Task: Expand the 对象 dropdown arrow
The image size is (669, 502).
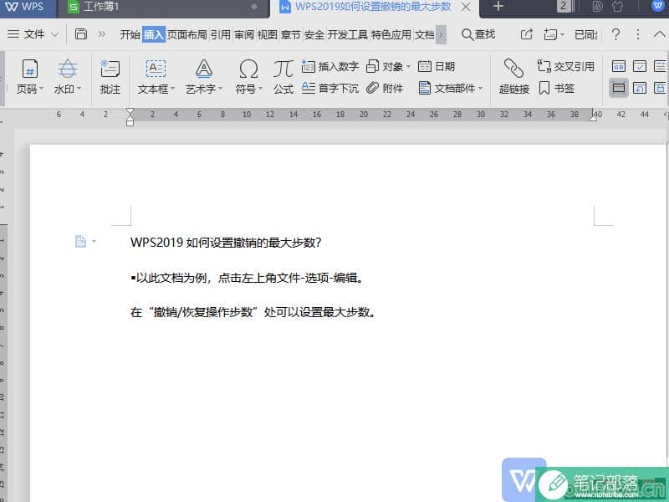Action: click(408, 67)
